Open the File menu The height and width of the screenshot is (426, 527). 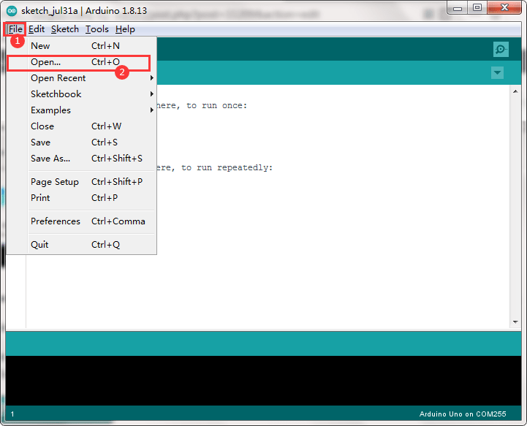tap(15, 29)
